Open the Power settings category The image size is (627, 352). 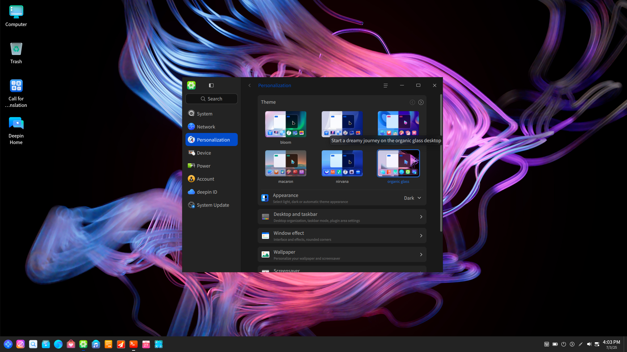point(212,166)
